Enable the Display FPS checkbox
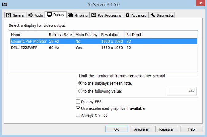 click(x=78, y=101)
